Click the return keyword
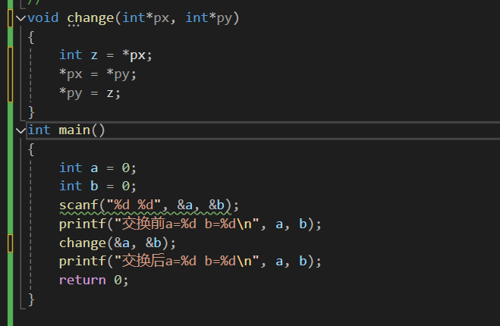The height and width of the screenshot is (326, 500). click(x=83, y=280)
